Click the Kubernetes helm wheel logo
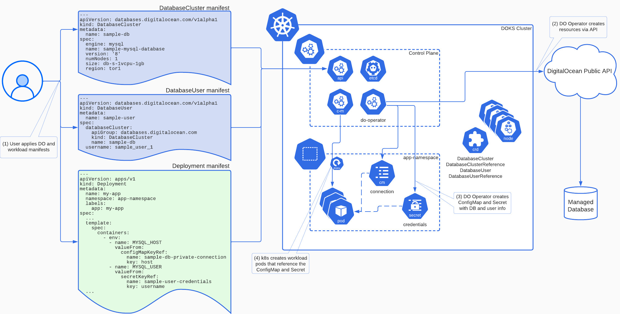 [x=283, y=25]
